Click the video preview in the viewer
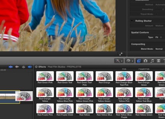Image resolution: width=165 pixels, height=119 pixels. click(58, 26)
